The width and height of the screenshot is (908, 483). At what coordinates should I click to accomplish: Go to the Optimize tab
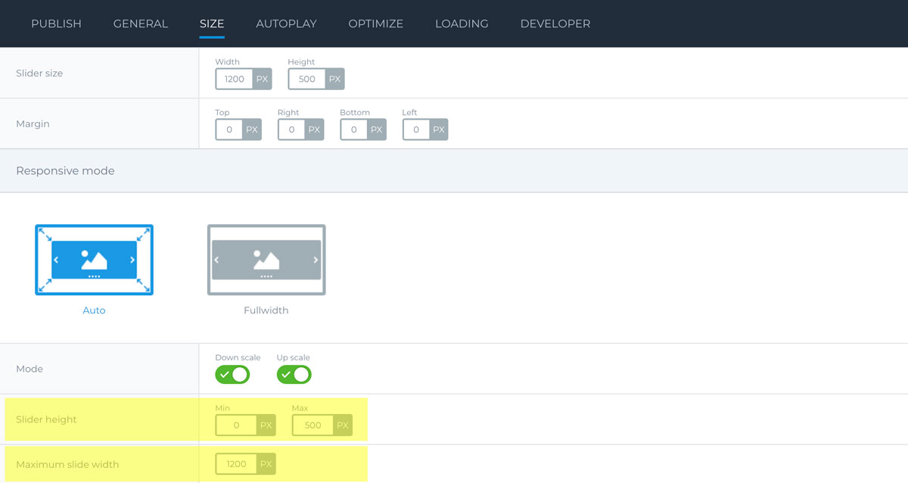pos(375,23)
